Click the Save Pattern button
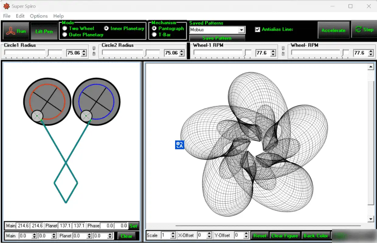The height and width of the screenshot is (243, 377). point(217,38)
